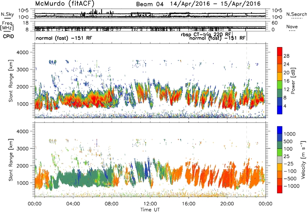Click the '60' tick on Nave axis
Screen dimensions: 307x212
(274, 23)
